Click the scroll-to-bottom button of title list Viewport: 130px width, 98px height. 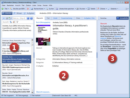tap(32, 92)
